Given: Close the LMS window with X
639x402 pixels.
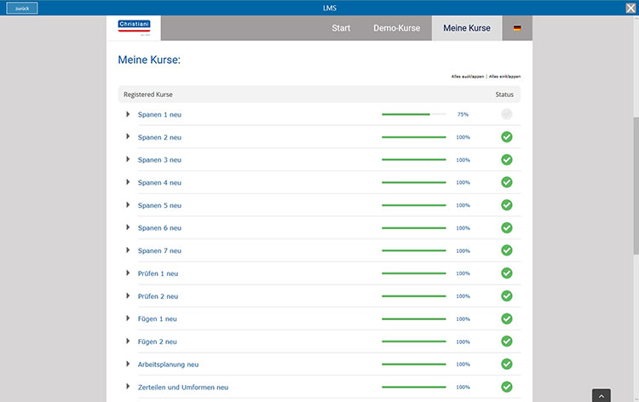Looking at the screenshot, I should [630, 8].
